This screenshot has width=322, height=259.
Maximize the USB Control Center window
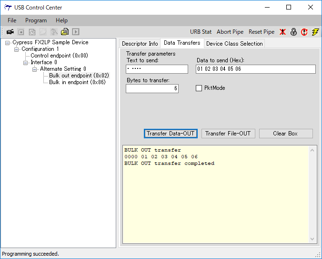pos(289,8)
